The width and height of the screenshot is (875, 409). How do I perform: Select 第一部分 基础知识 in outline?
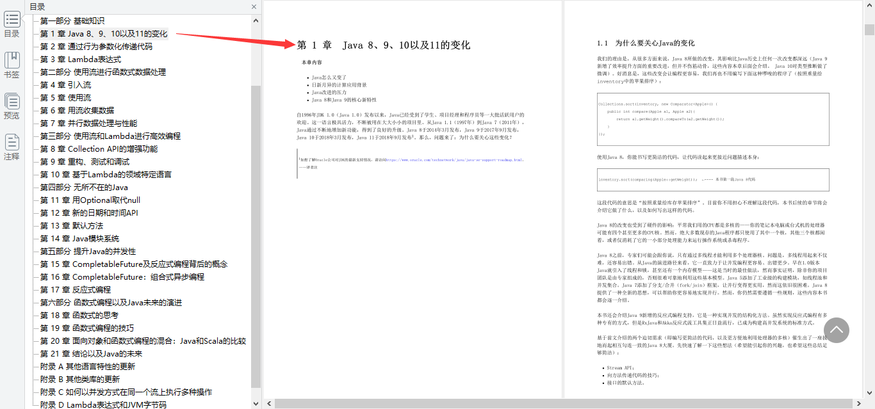72,20
